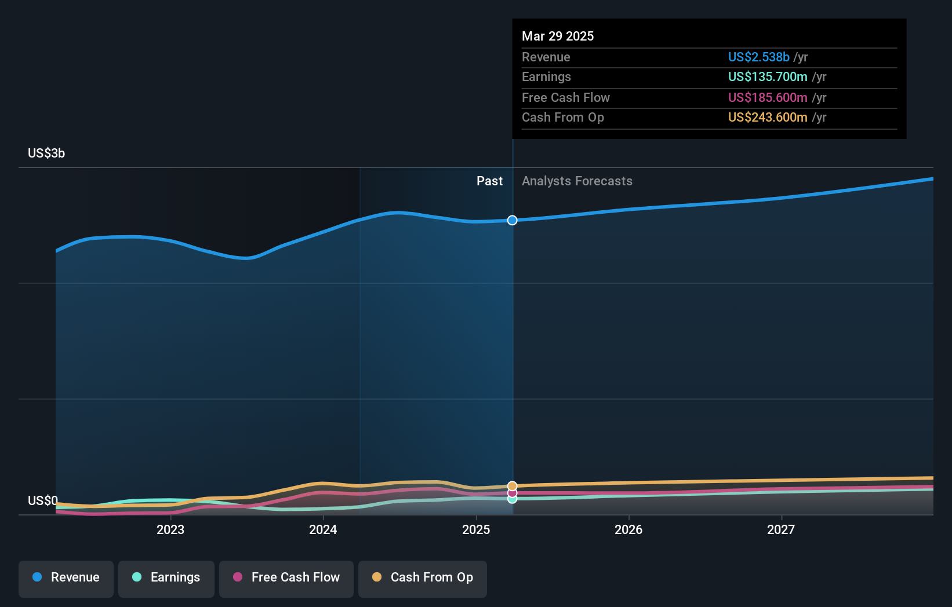
Task: Click the 2025 x-axis label
Action: [x=476, y=529]
